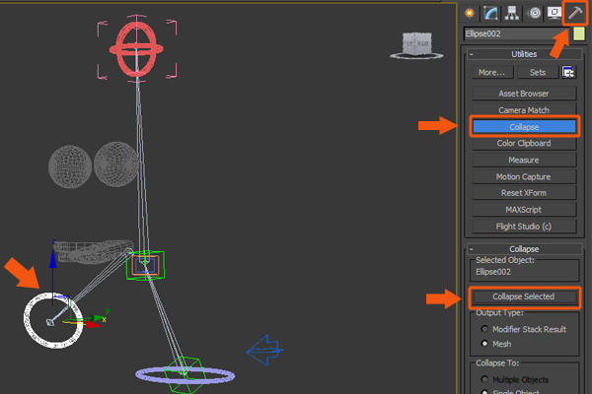
Task: Open the Modify command panel tab
Action: [490, 13]
